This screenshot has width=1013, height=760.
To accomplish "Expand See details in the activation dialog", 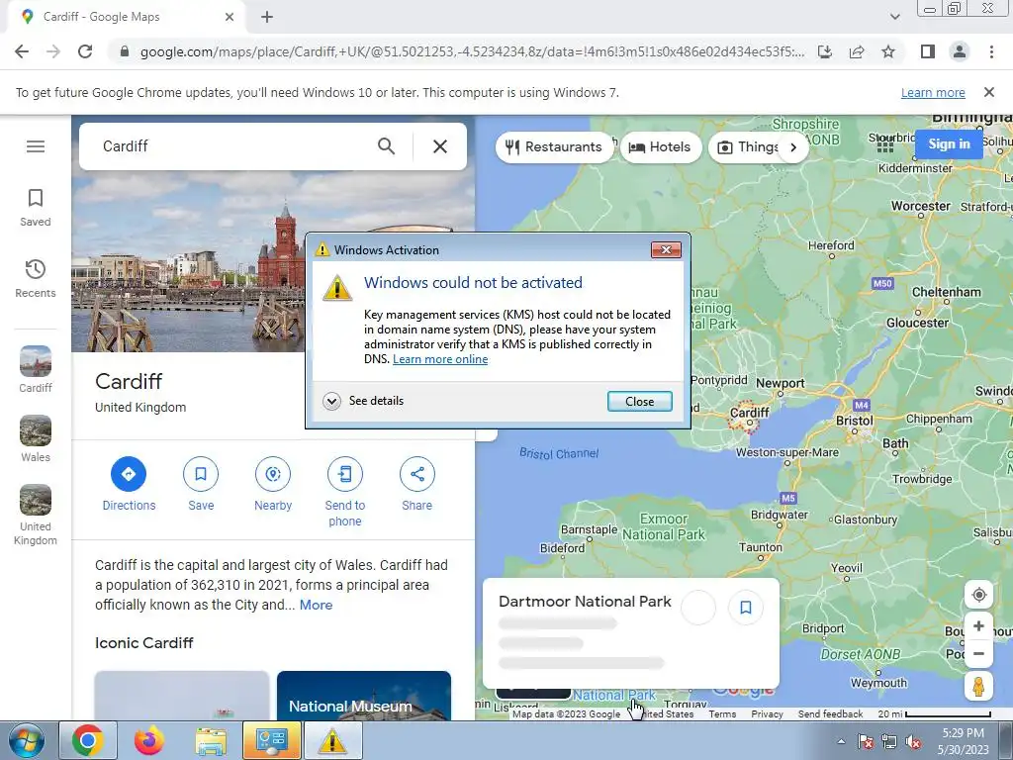I will 363,401.
